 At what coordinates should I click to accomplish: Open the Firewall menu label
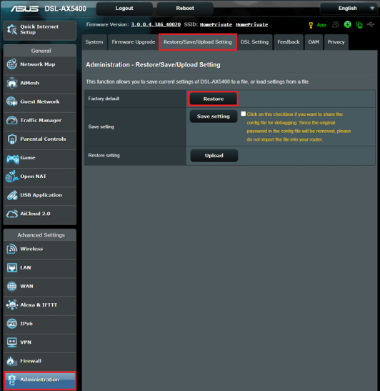[31, 361]
